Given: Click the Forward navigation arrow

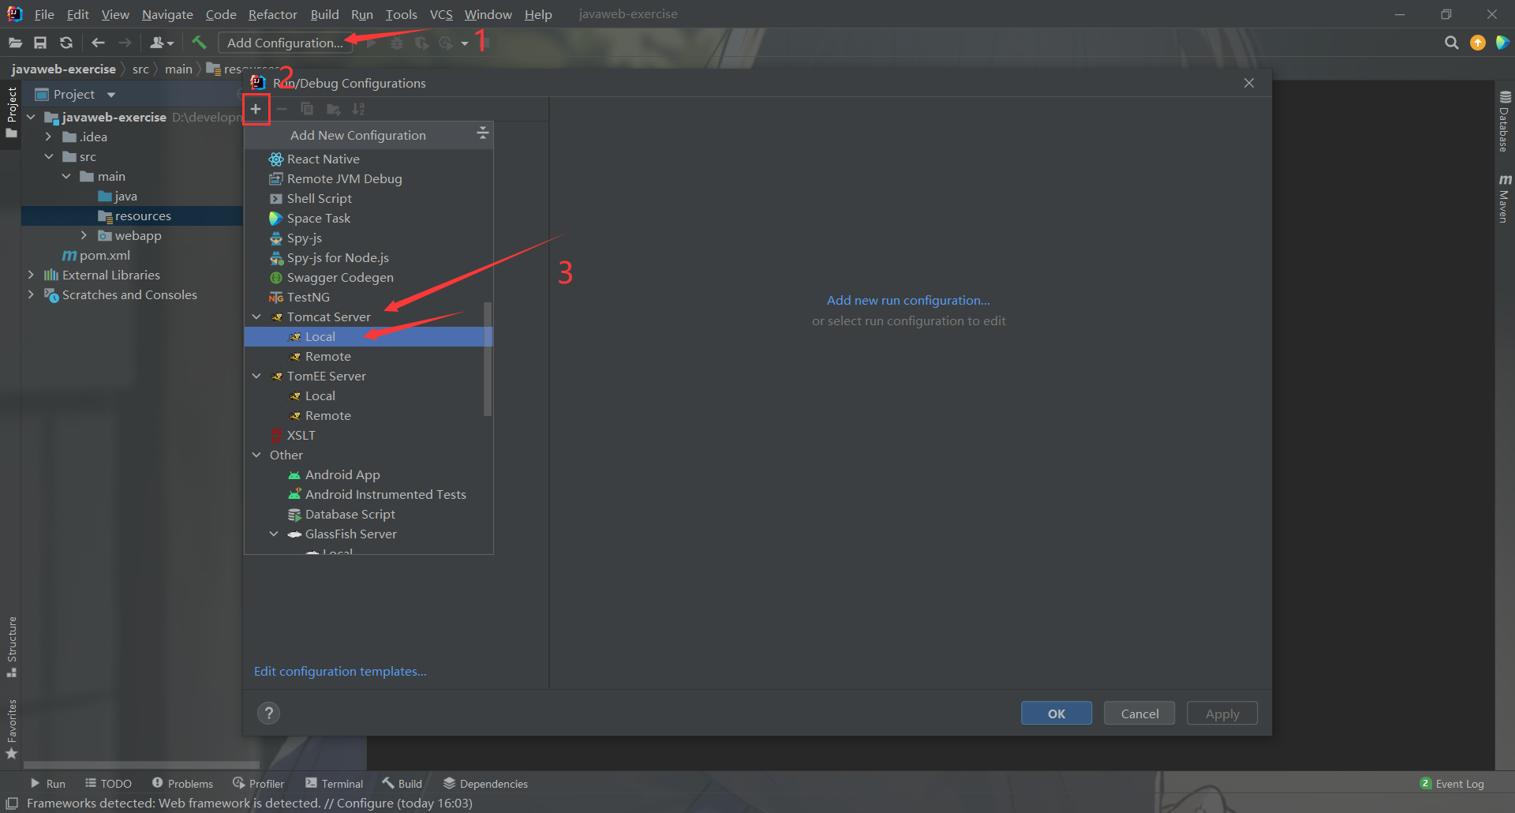Looking at the screenshot, I should point(125,43).
